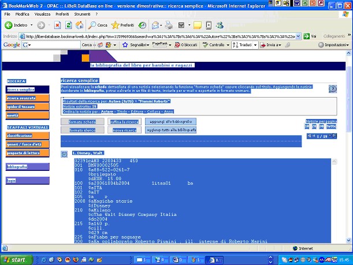Show tutte notizie per pagina
This screenshot has width=353, height=265.
[x=331, y=126]
